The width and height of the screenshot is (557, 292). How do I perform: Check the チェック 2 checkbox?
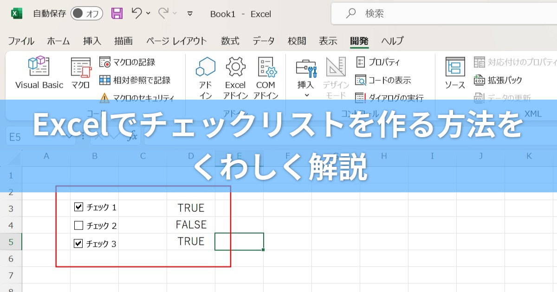point(78,226)
